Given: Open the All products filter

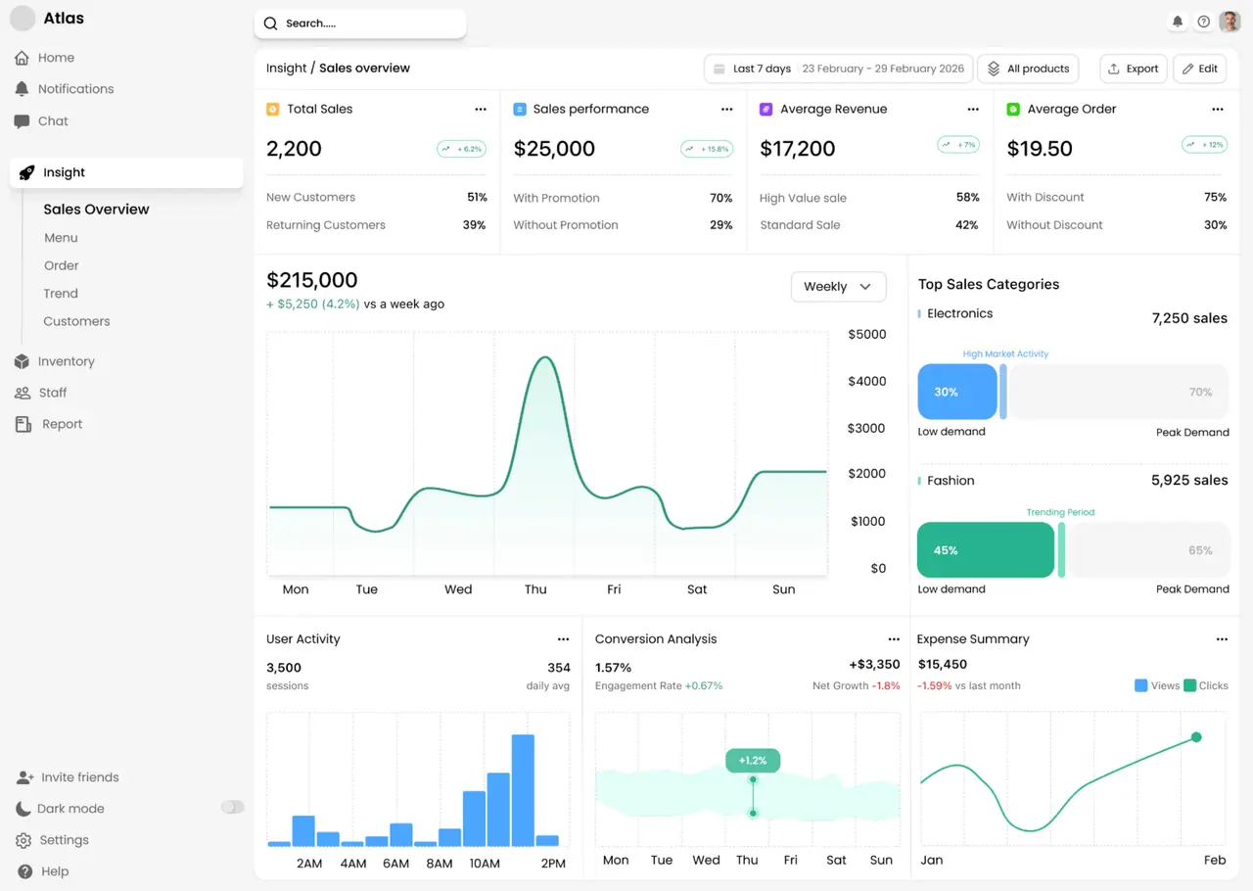Looking at the screenshot, I should click(x=1028, y=69).
